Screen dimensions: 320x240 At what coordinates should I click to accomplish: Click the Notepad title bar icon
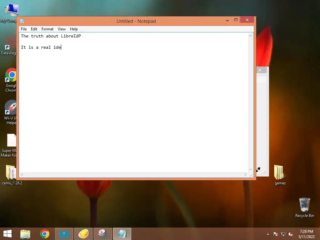pos(22,21)
